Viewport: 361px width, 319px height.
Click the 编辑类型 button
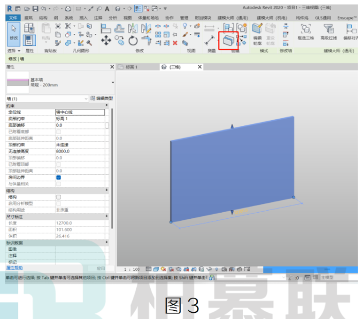101,99
